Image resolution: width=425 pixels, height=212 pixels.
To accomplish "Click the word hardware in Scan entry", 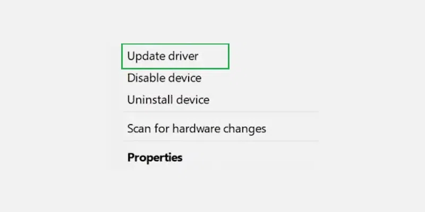I will 197,129.
